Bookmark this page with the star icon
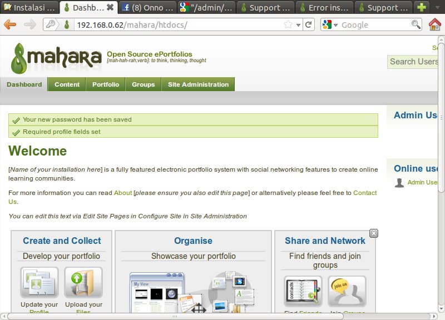 point(288,25)
